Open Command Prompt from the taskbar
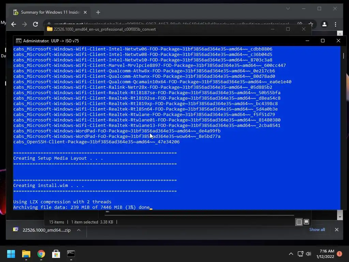Viewport: 349px width, 262px height. click(71, 254)
